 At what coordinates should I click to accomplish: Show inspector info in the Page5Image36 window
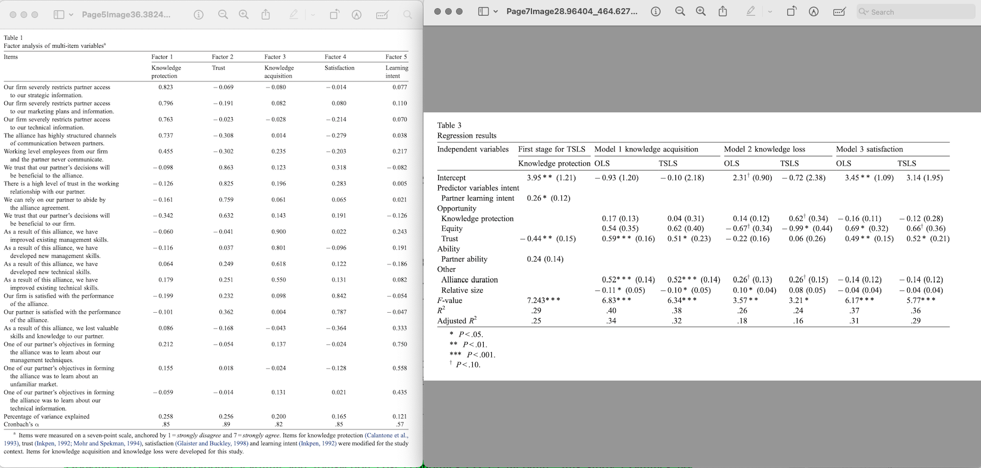tap(199, 15)
